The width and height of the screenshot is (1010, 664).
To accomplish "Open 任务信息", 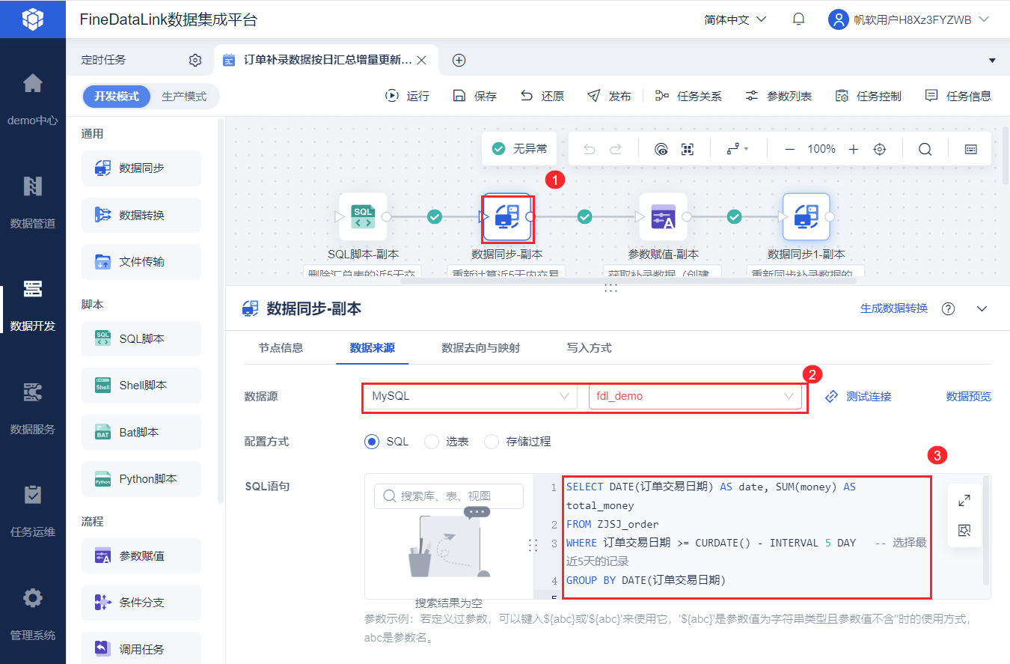I will click(958, 96).
